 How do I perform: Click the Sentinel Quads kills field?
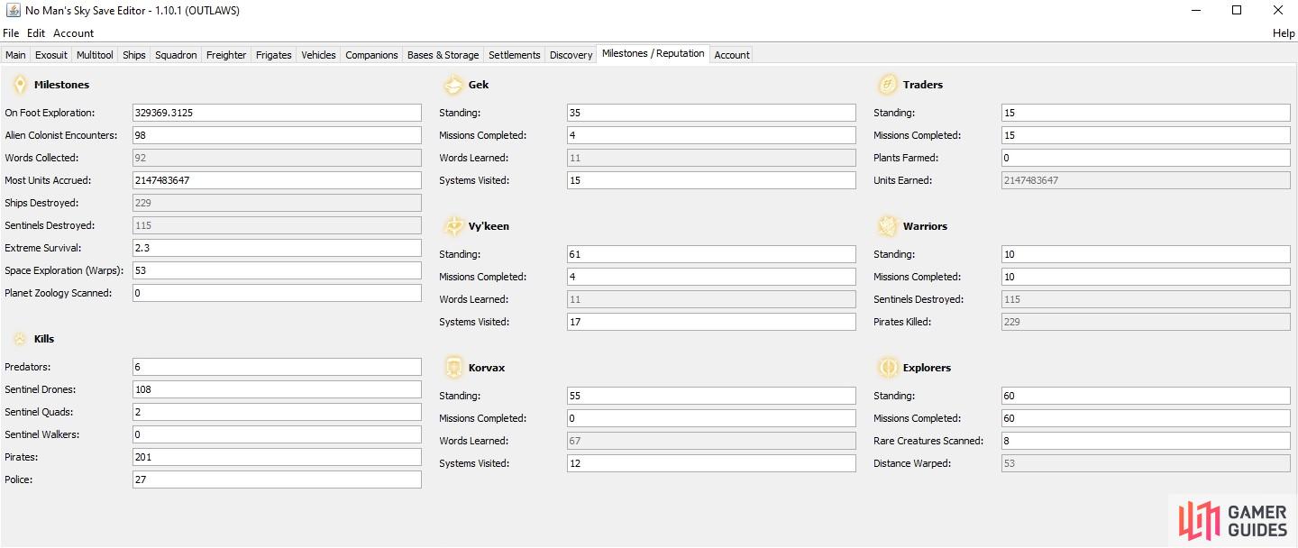tap(277, 412)
